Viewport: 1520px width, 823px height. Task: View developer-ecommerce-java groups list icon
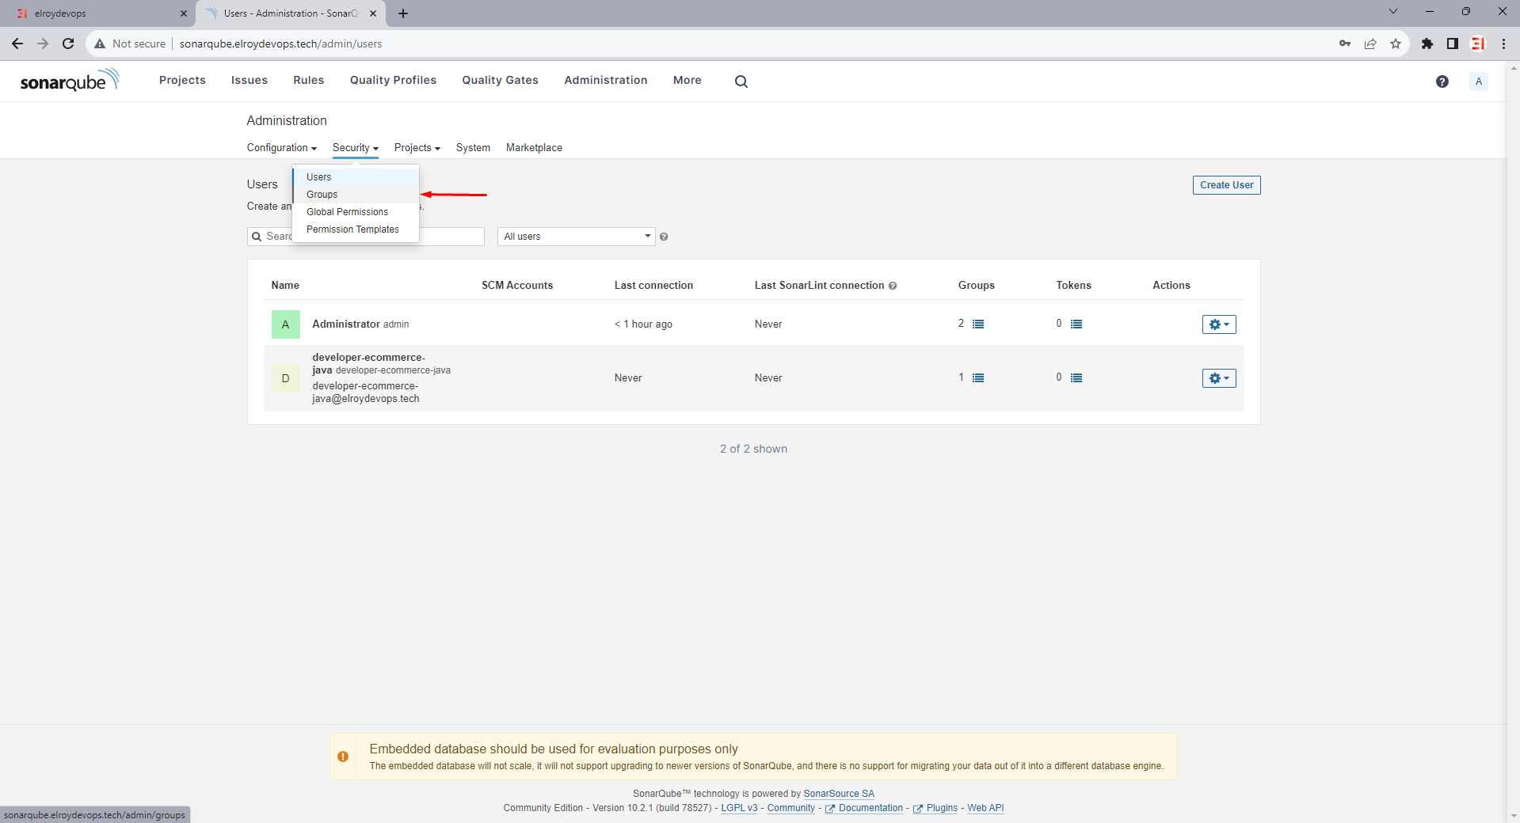(978, 377)
